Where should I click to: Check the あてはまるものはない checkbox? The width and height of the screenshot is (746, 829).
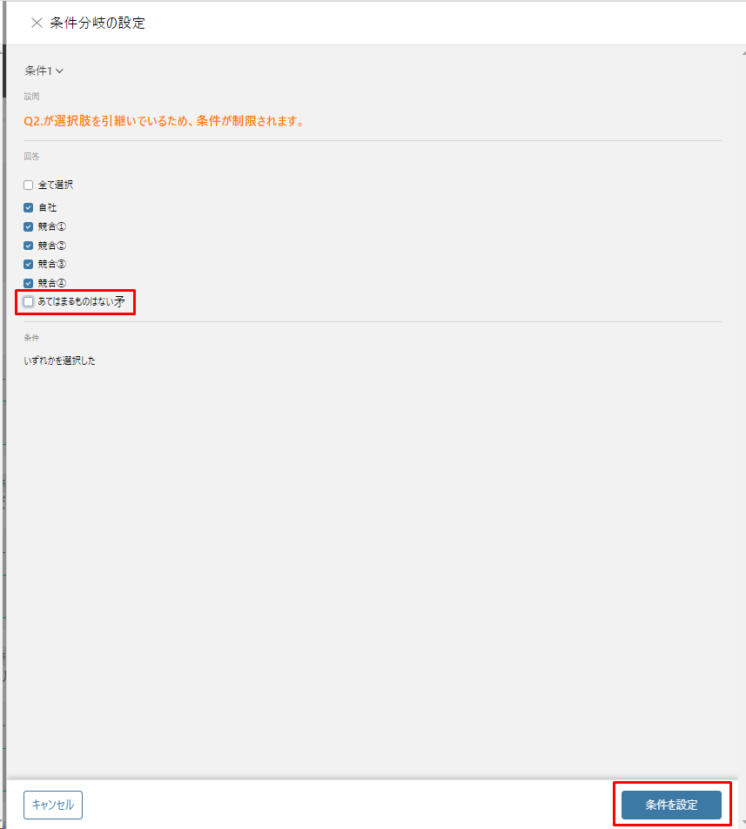pos(29,302)
